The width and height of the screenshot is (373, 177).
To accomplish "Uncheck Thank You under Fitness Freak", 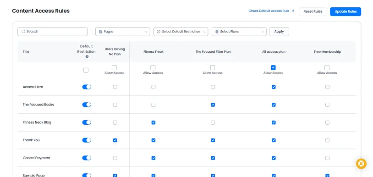I will [154, 140].
